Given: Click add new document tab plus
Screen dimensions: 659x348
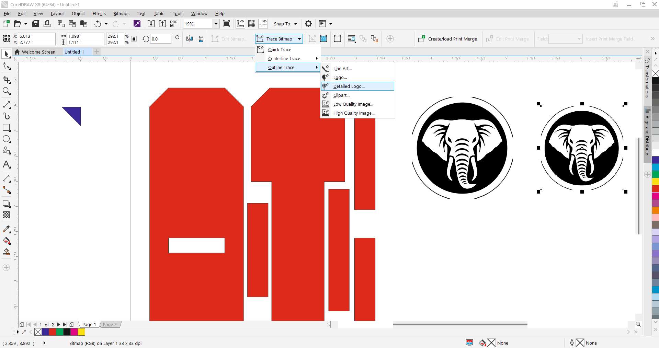Looking at the screenshot, I should [96, 52].
